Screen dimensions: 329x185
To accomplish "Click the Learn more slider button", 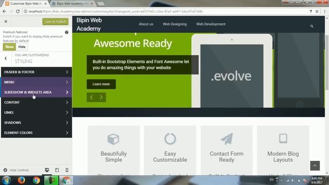I will [101, 84].
